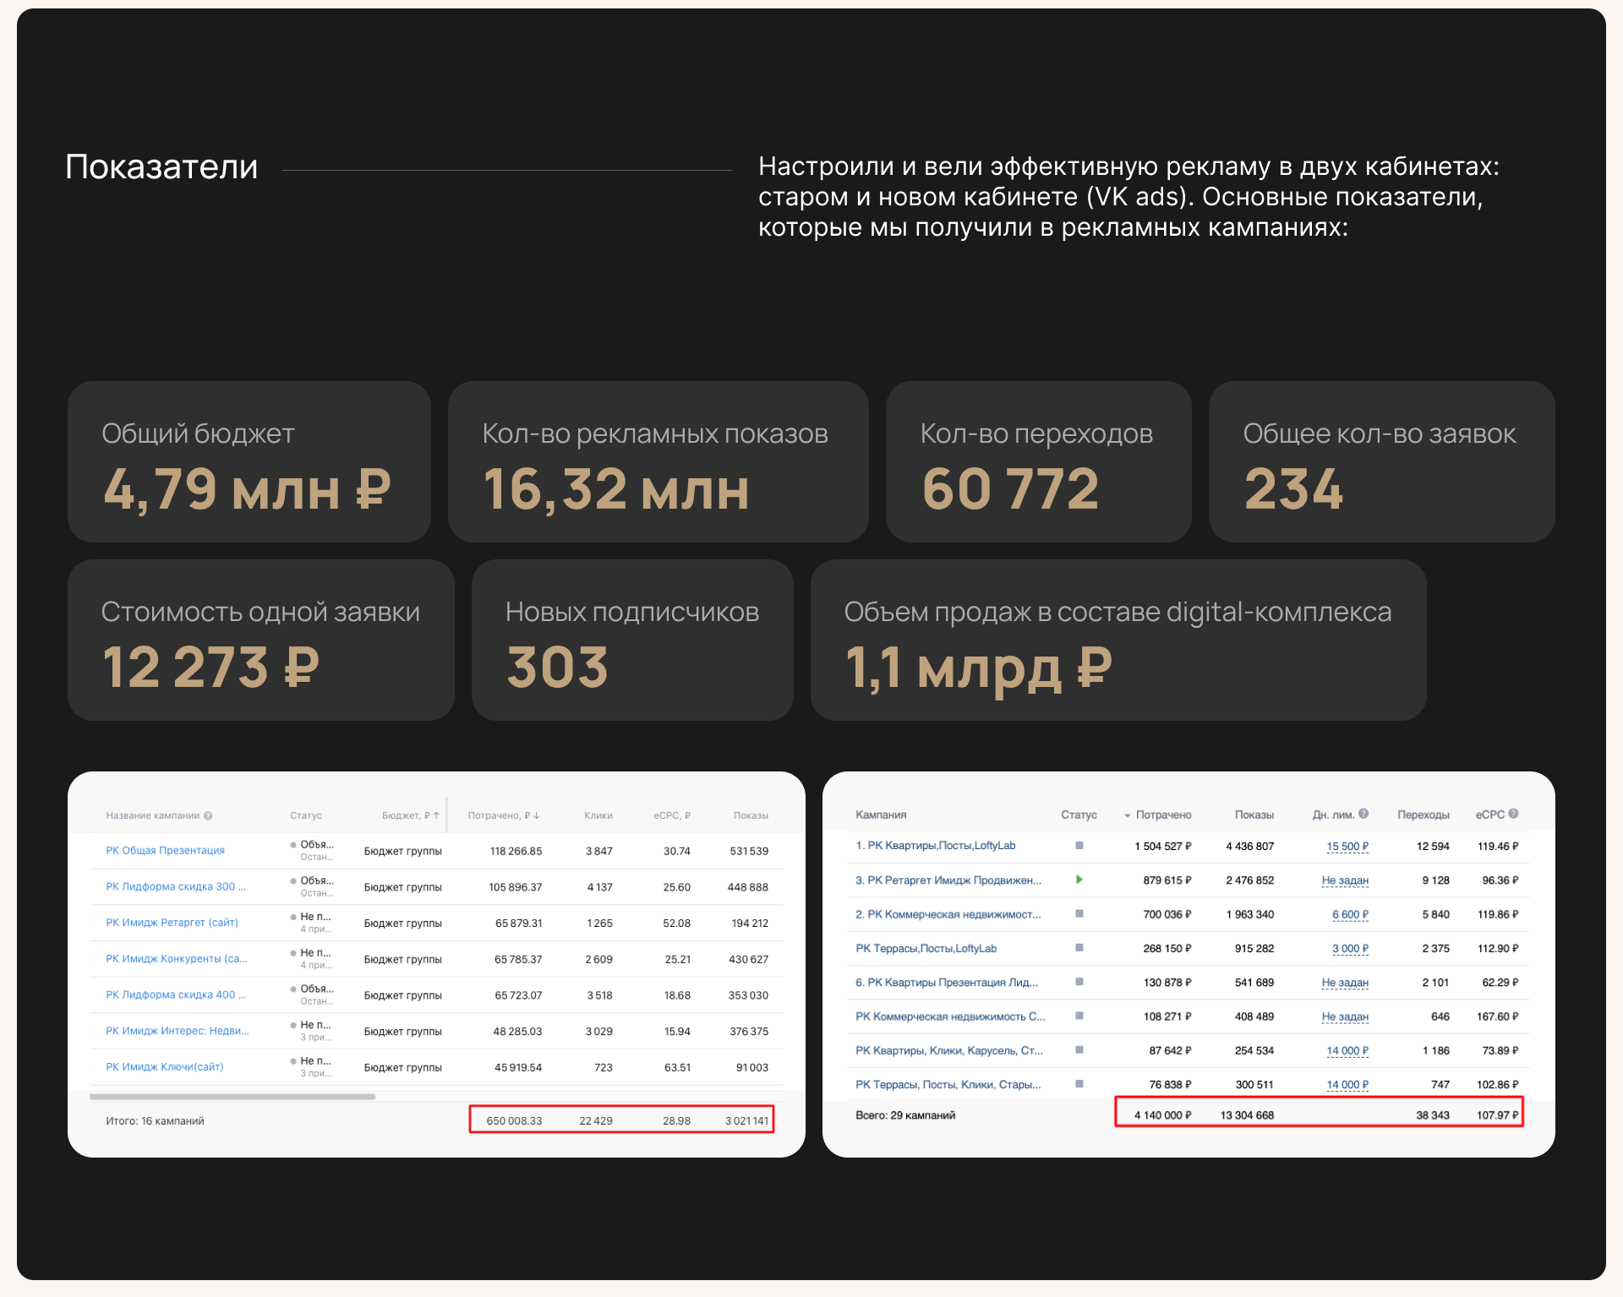This screenshot has width=1623, height=1297.
Task: Click help icon beside Дн. лим. header
Action: tap(1363, 814)
